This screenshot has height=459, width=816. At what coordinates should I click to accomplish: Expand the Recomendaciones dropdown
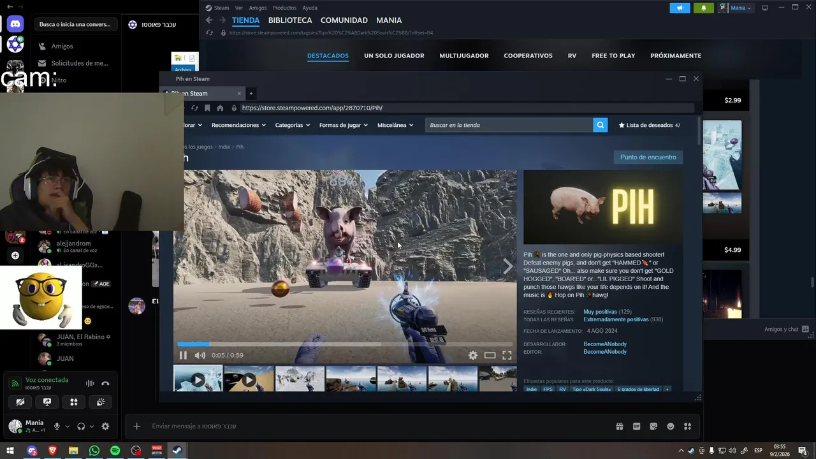(238, 125)
